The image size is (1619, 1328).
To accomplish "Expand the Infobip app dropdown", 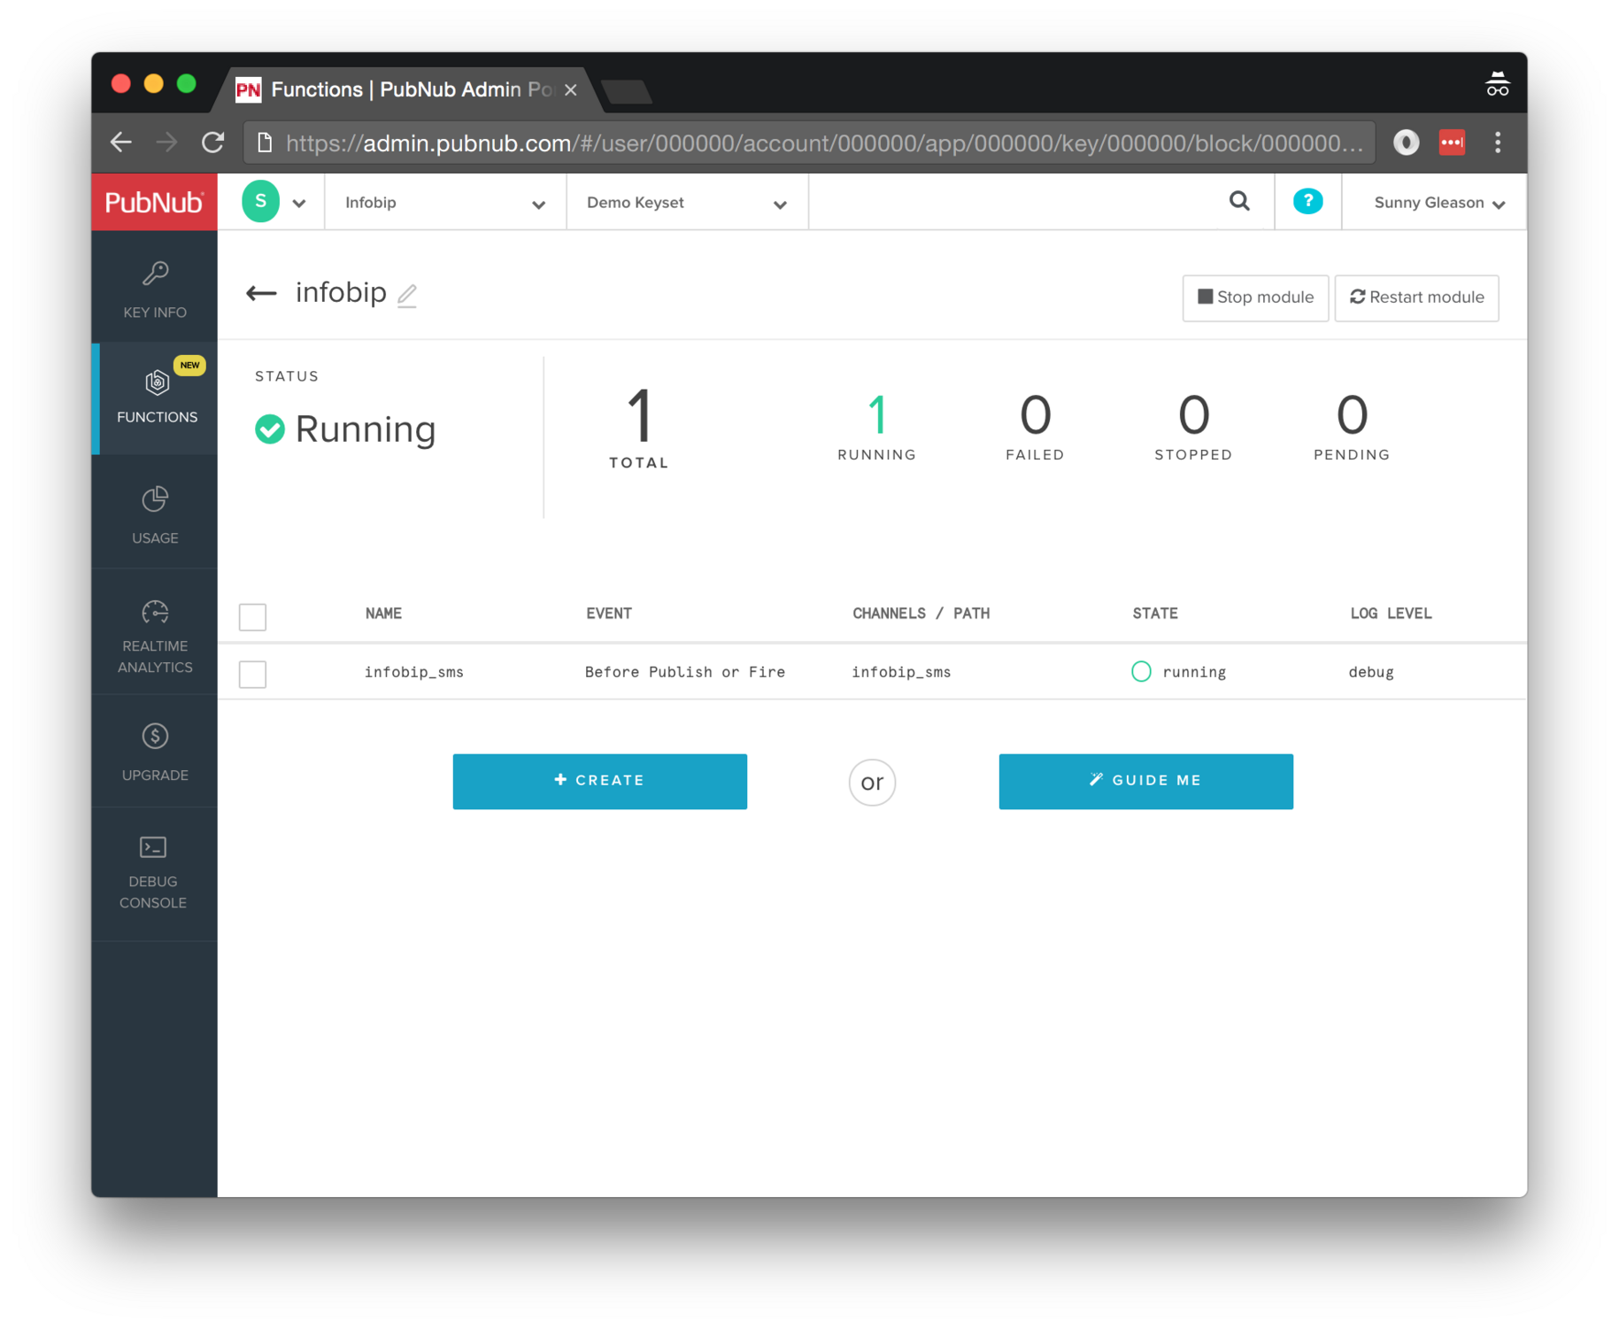I will click(x=445, y=203).
